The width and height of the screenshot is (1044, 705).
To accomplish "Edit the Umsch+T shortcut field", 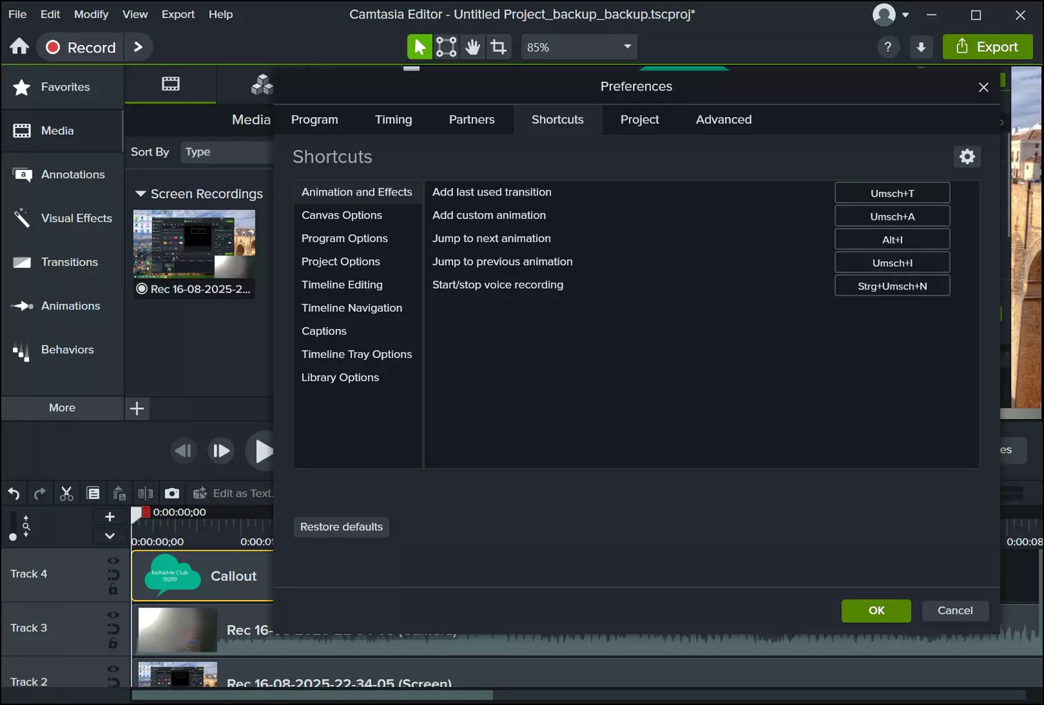I will coord(892,193).
